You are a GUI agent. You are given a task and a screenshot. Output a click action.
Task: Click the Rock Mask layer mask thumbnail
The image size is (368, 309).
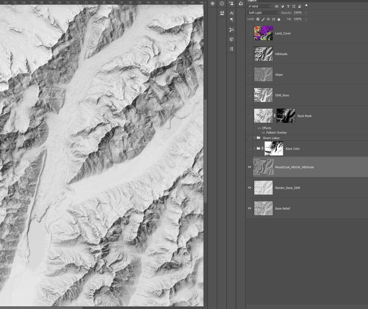(286, 116)
